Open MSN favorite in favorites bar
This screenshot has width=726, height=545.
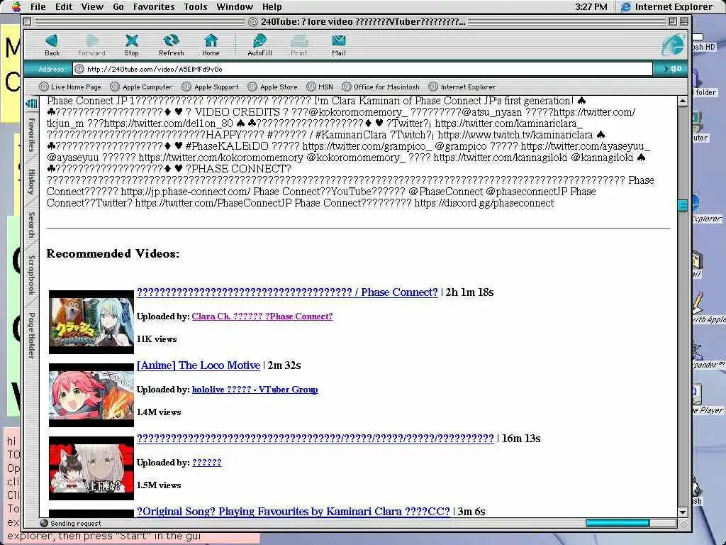[x=320, y=87]
